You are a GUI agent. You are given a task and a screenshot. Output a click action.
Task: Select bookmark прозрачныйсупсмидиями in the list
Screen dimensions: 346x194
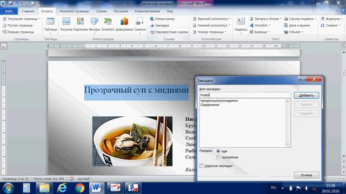(x=219, y=101)
